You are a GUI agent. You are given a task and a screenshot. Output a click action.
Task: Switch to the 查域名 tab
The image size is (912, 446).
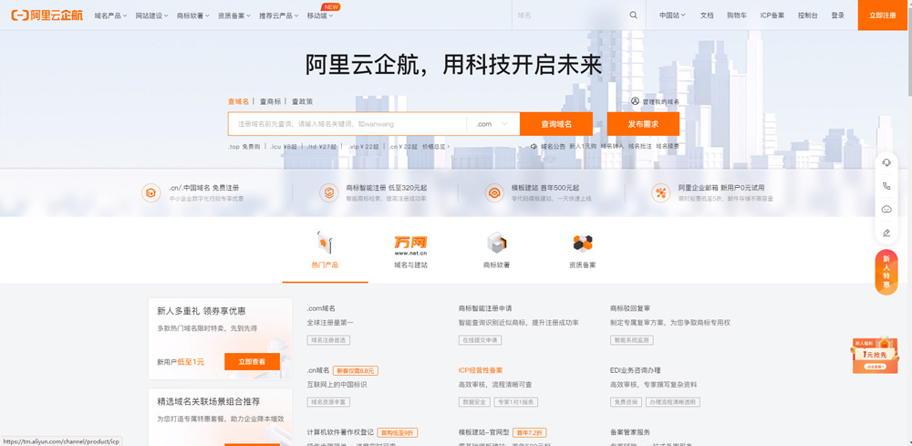238,101
